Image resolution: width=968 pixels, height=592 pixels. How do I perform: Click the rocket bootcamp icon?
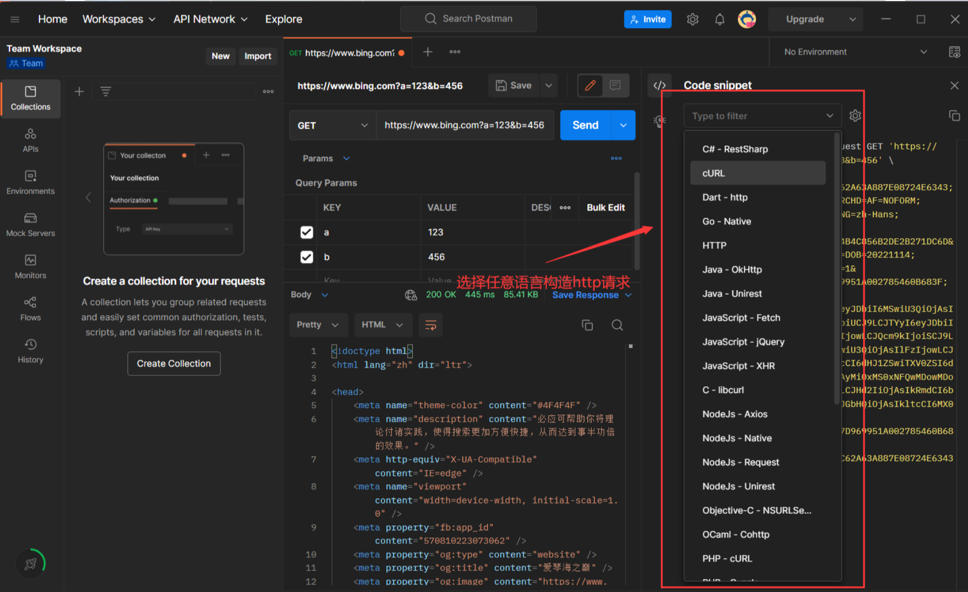click(31, 563)
